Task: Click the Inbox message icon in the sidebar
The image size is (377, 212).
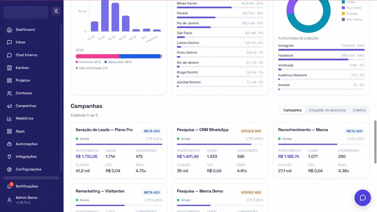Action: pyautogui.click(x=9, y=42)
